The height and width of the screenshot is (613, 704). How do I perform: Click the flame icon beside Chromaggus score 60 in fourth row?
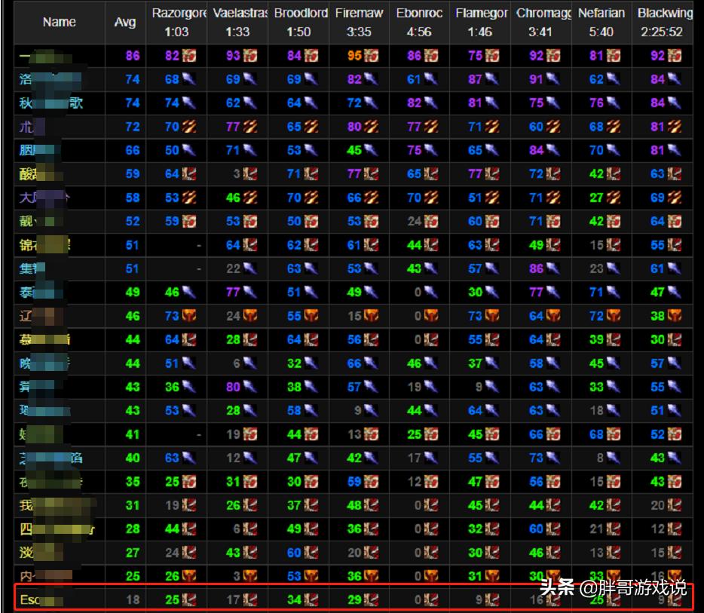pos(554,127)
